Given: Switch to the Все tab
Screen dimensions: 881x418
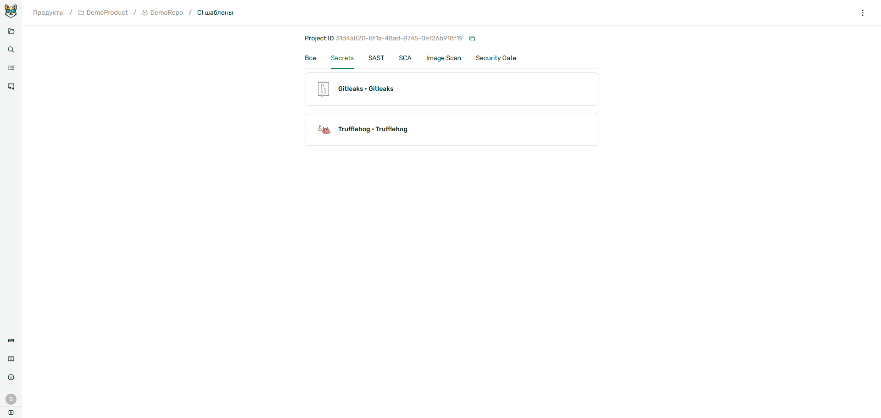Looking at the screenshot, I should click(310, 58).
